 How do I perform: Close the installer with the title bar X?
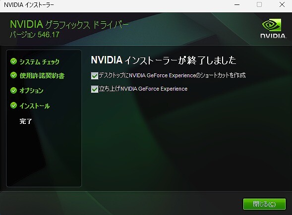point(282,4)
